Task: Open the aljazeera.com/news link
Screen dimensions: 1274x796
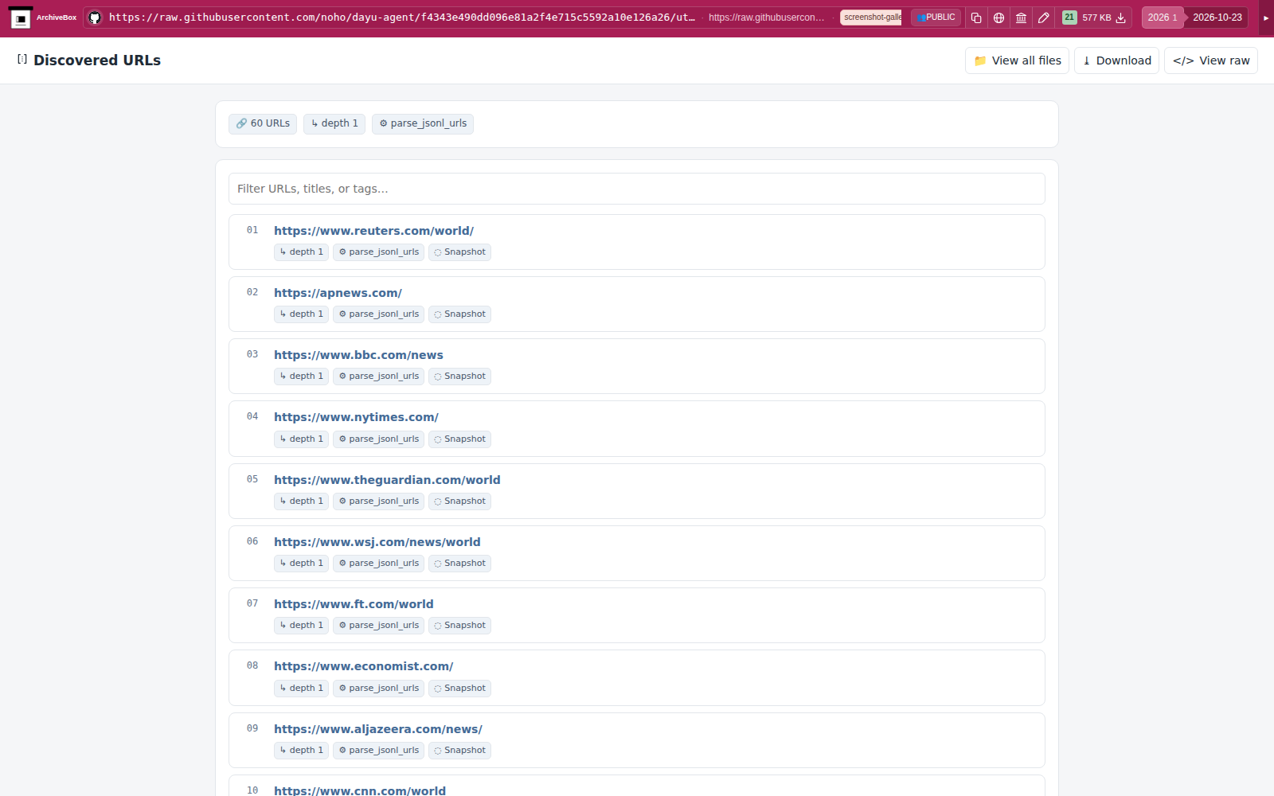Action: point(378,729)
